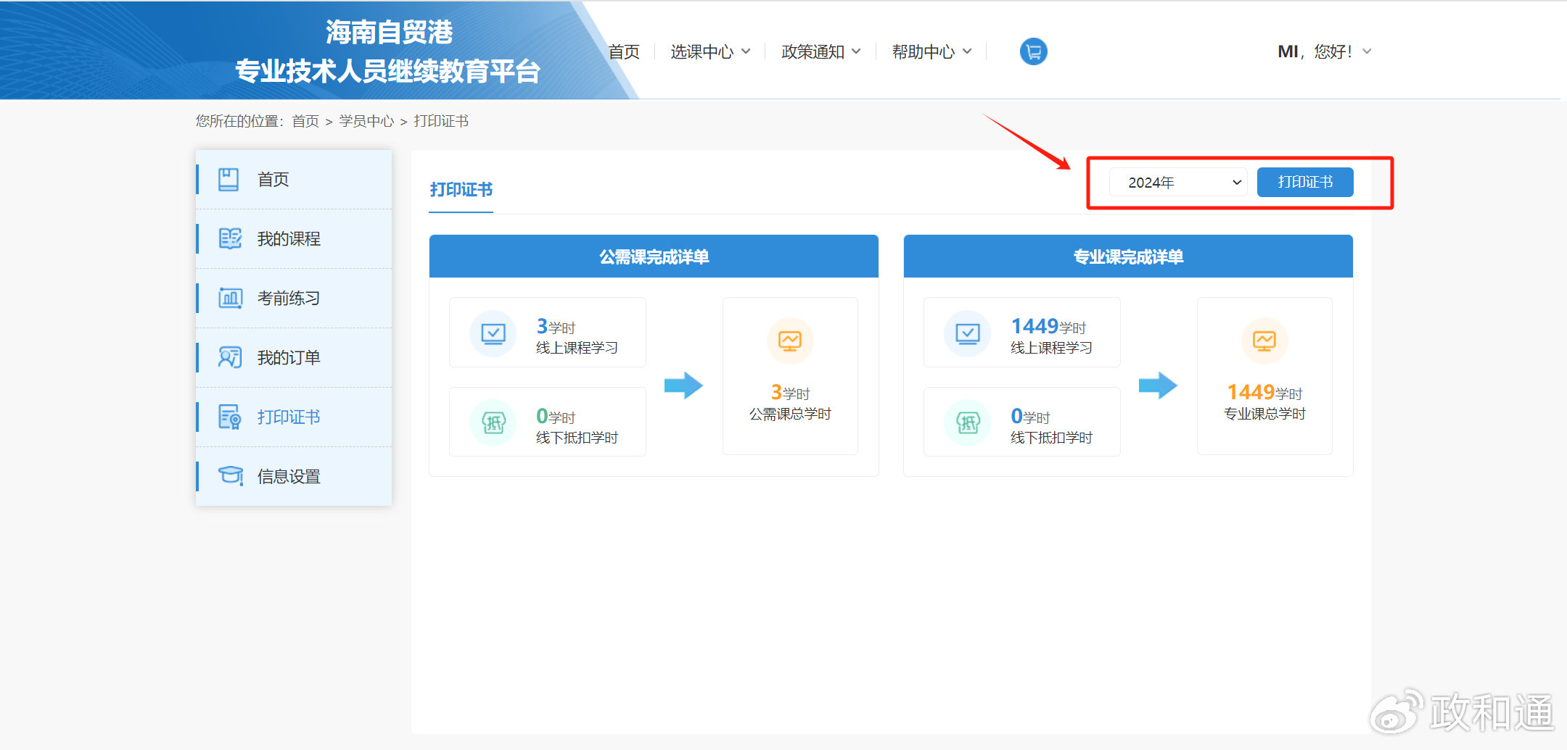
Task: Click the 首页 breadcrumb link
Action: tap(305, 121)
